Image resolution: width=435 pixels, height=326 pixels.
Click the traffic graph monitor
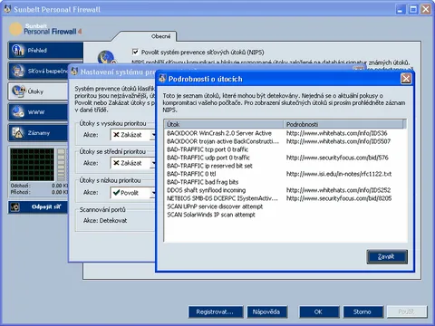click(33, 165)
